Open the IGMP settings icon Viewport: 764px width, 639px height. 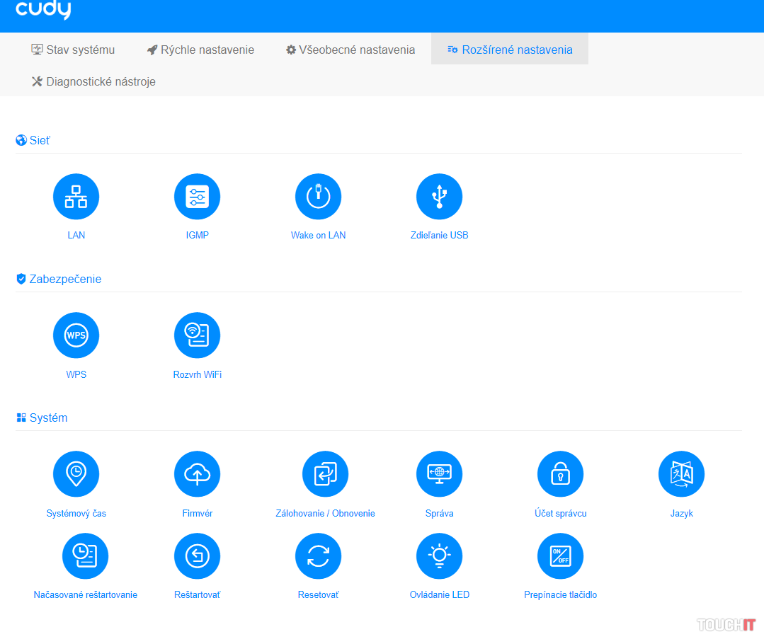(x=197, y=197)
